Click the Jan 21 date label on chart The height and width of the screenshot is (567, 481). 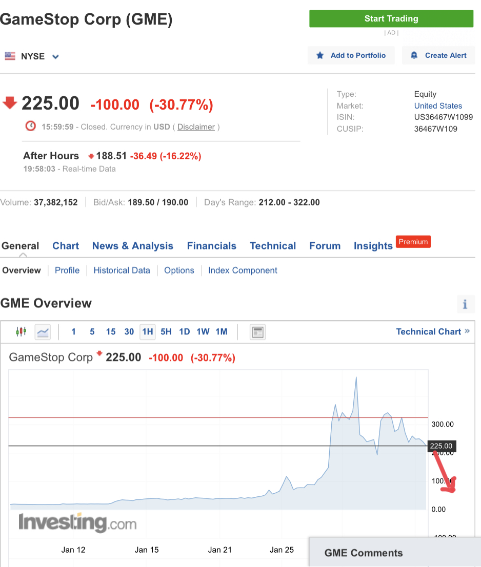pos(219,550)
